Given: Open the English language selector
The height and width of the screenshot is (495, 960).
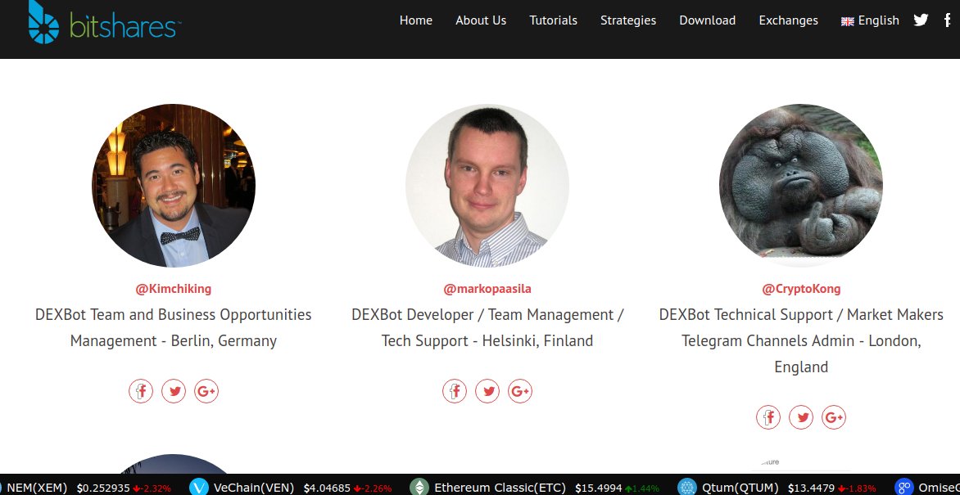Looking at the screenshot, I should [870, 20].
